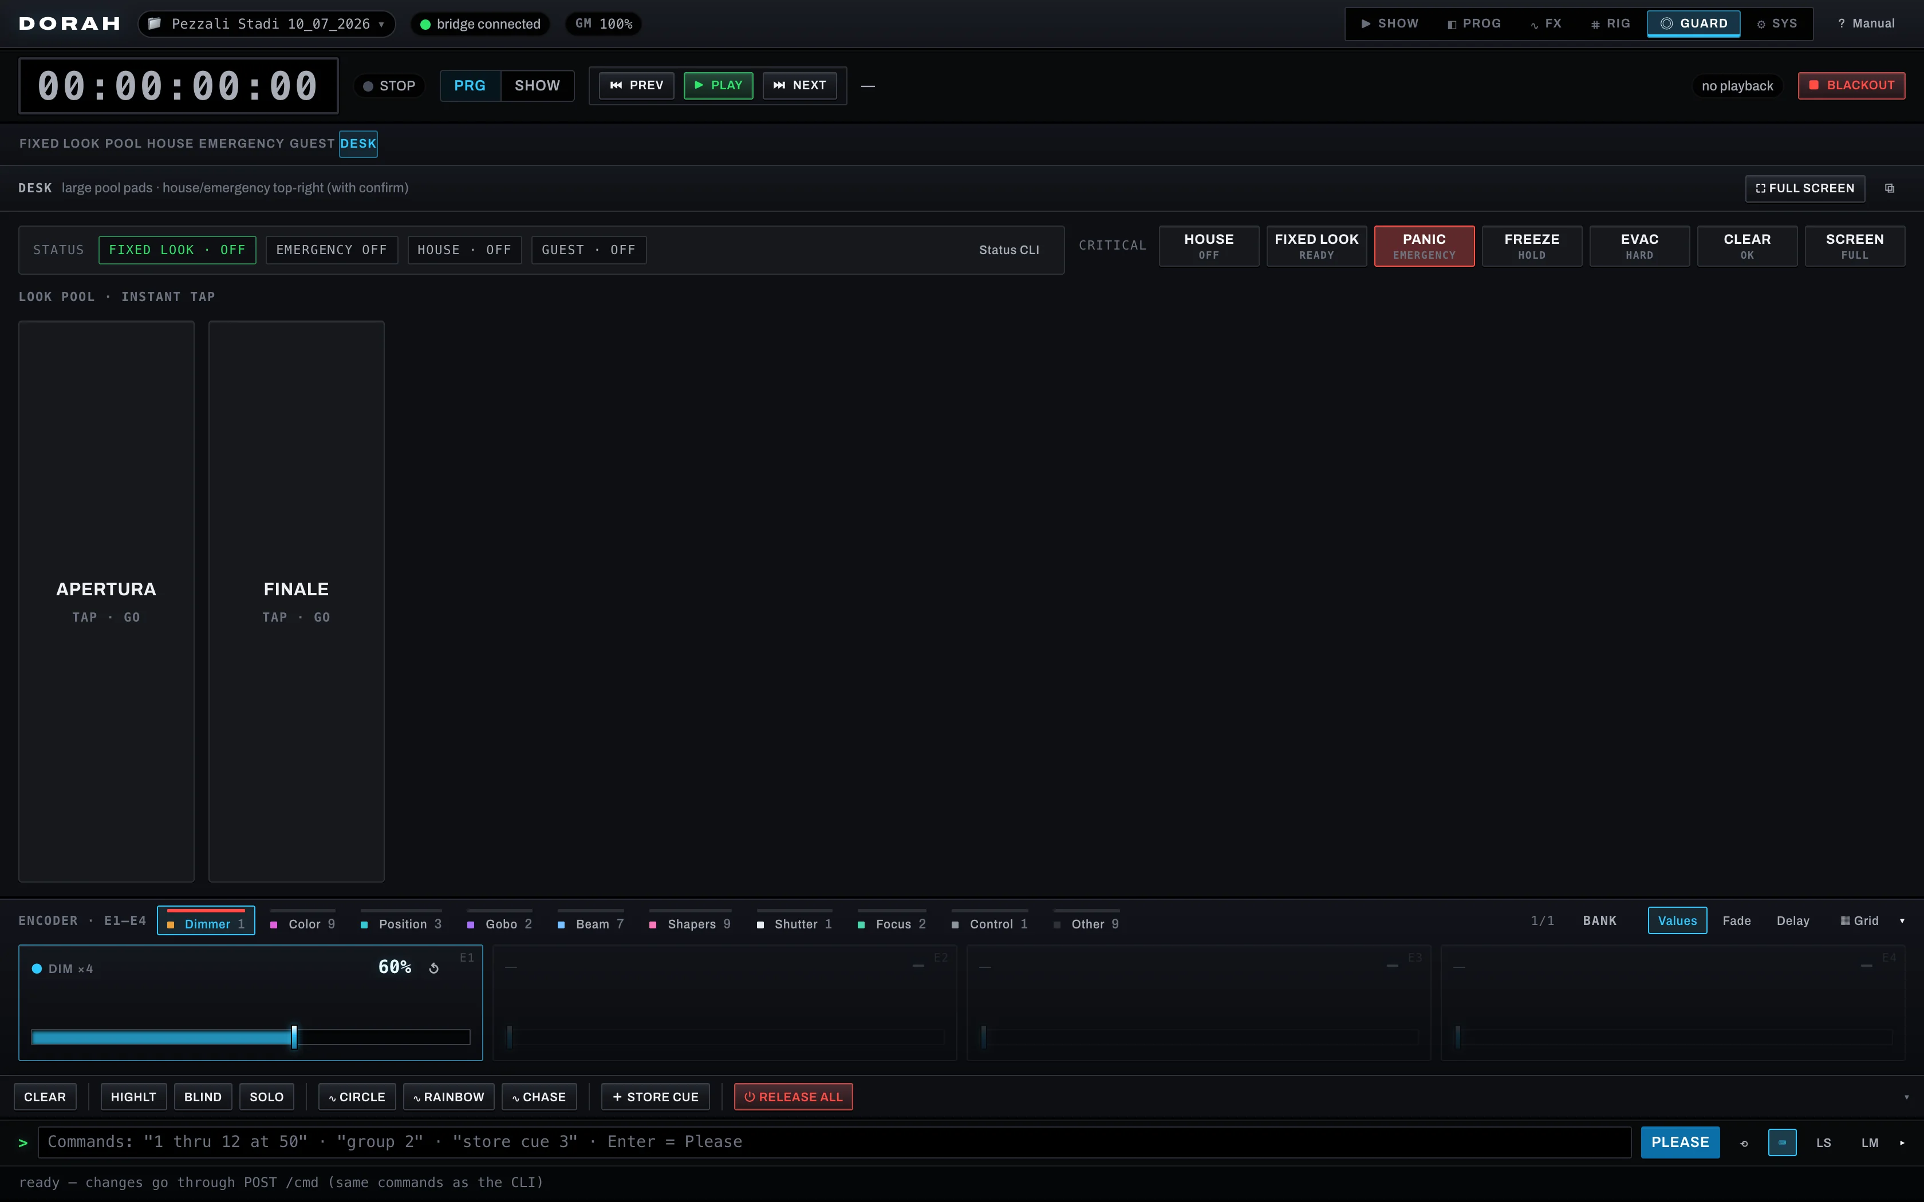This screenshot has width=1924, height=1202.
Task: Reset the DIM encoder value
Action: click(433, 967)
